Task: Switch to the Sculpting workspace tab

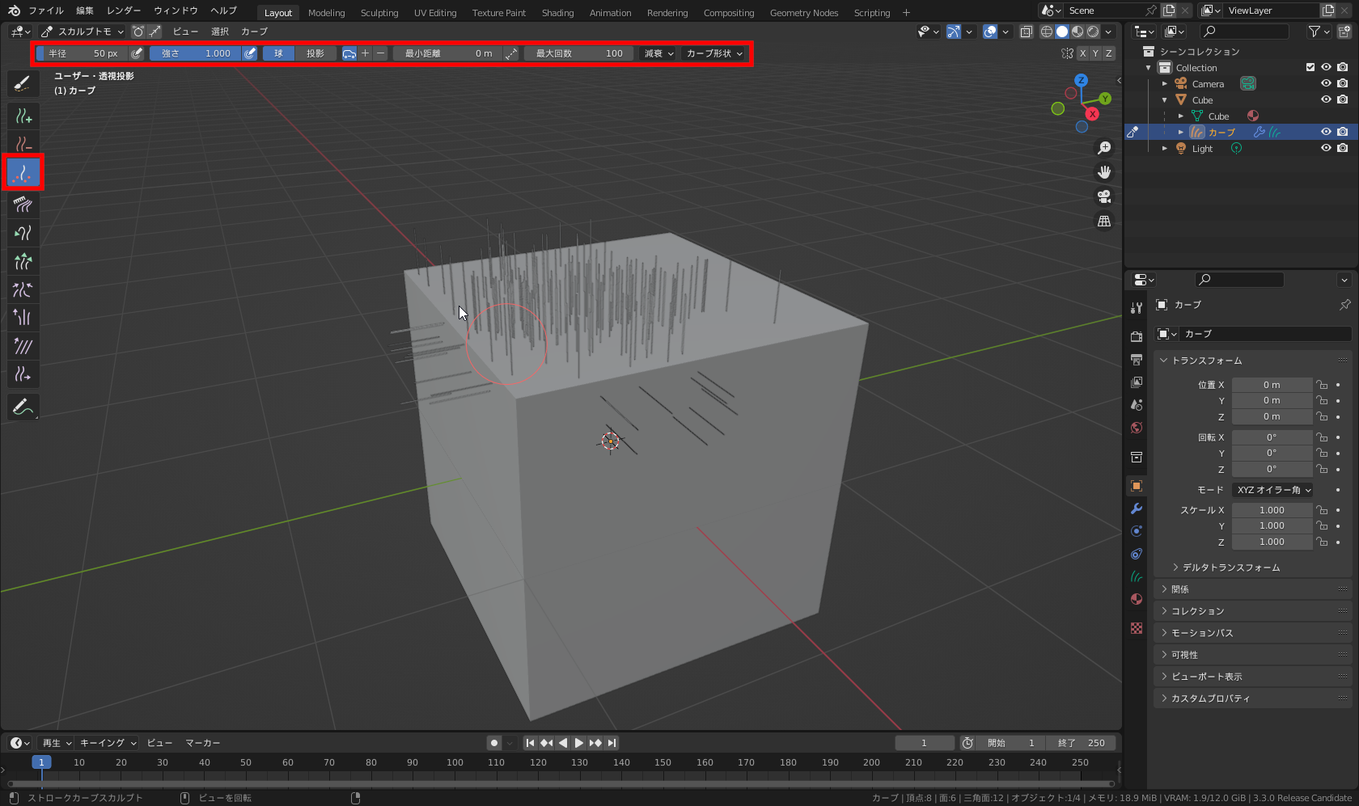Action: click(x=379, y=12)
